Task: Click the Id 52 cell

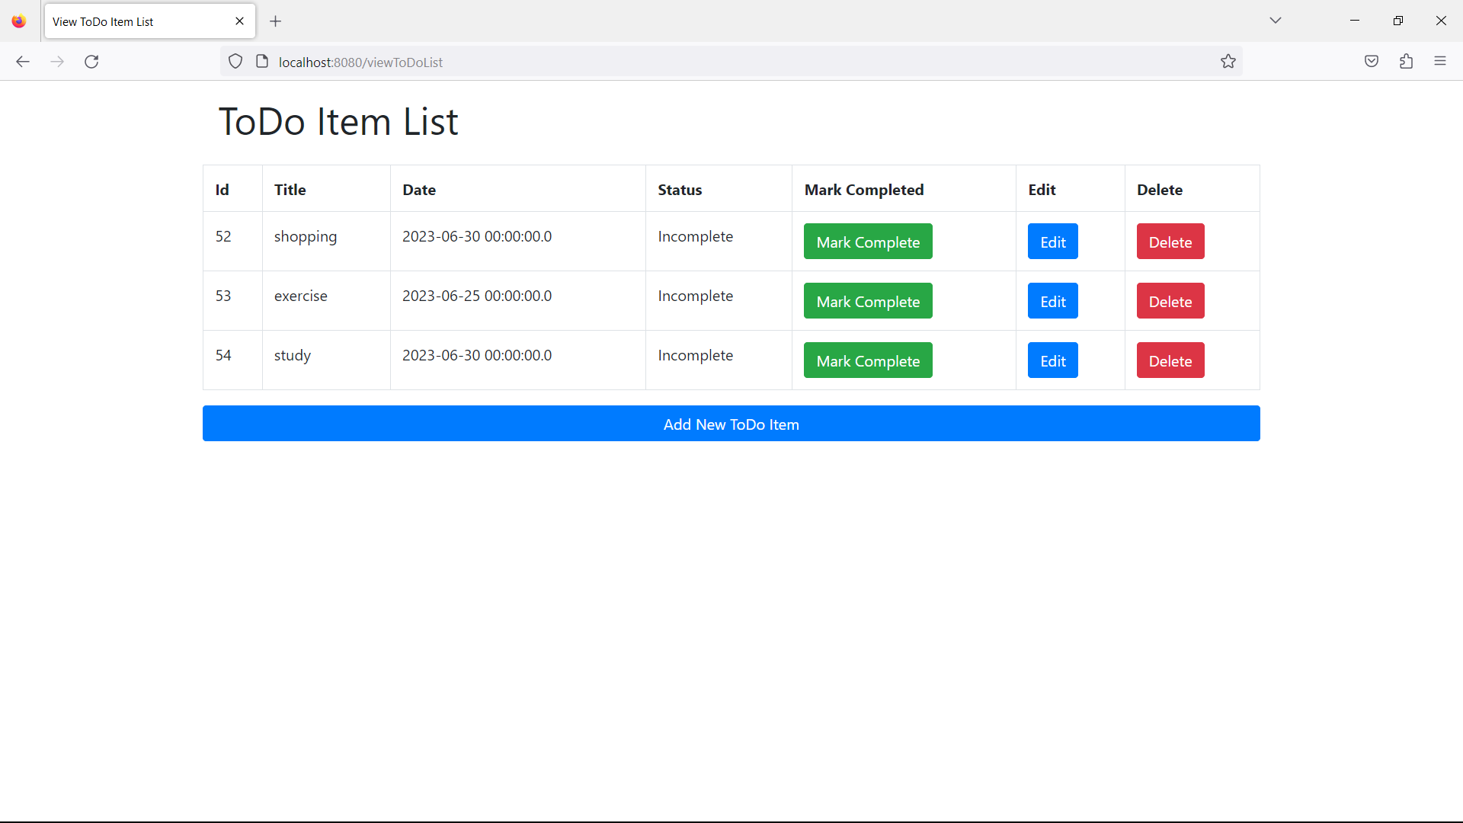Action: click(x=232, y=242)
